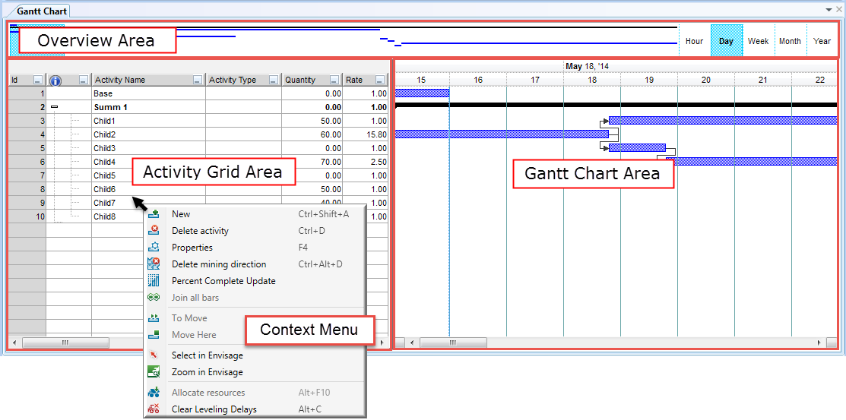Select the Child2 activity name
The image size is (846, 420).
tap(104, 134)
